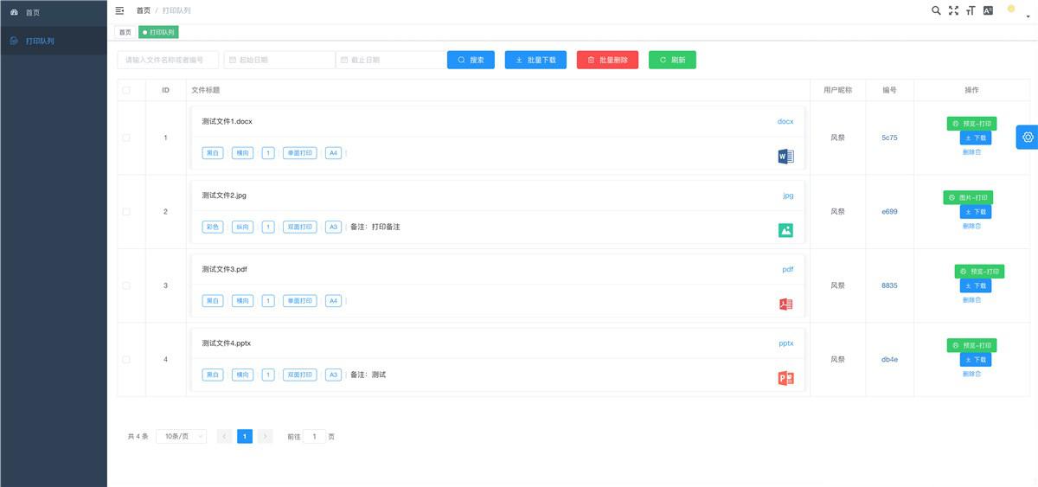
Task: Toggle fullscreen mode icon in header
Action: [x=953, y=10]
